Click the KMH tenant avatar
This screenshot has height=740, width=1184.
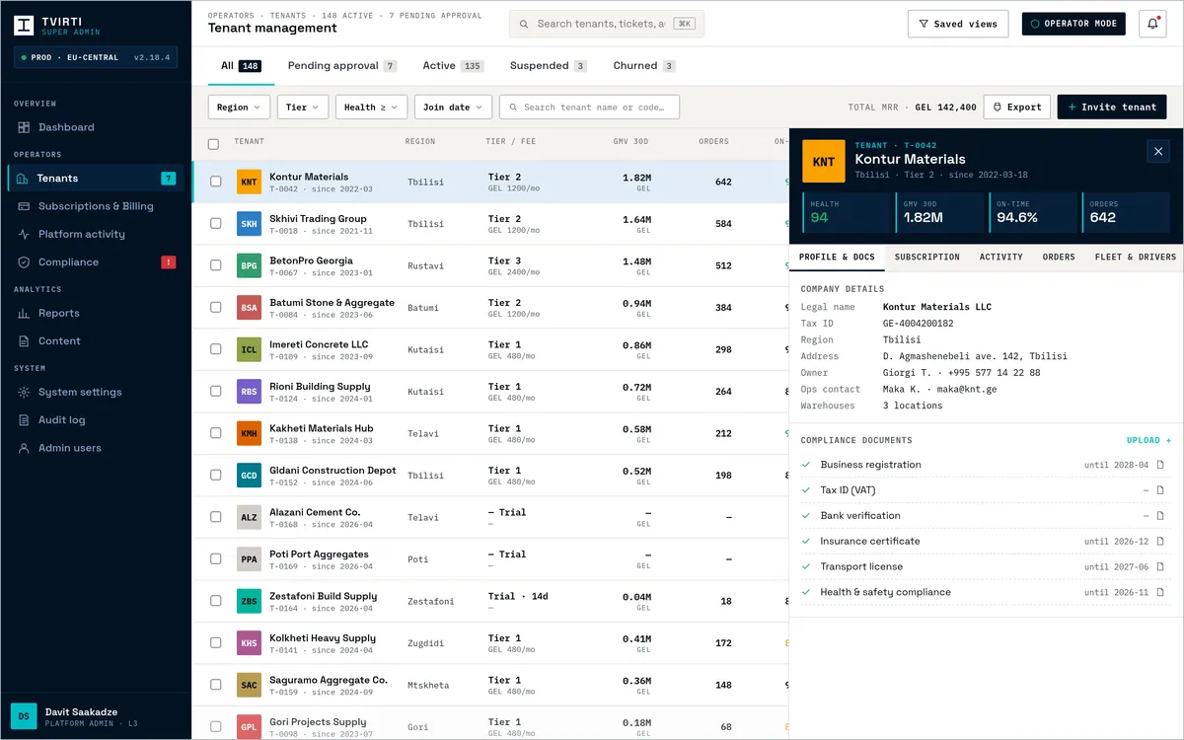pyautogui.click(x=249, y=434)
